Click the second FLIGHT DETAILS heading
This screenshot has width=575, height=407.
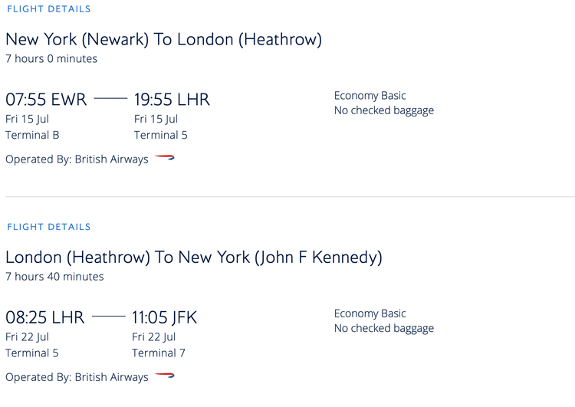pos(48,227)
